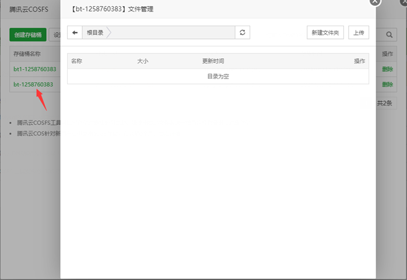Close the file management dialog
Screen dimensions: 407x280
point(375,2)
